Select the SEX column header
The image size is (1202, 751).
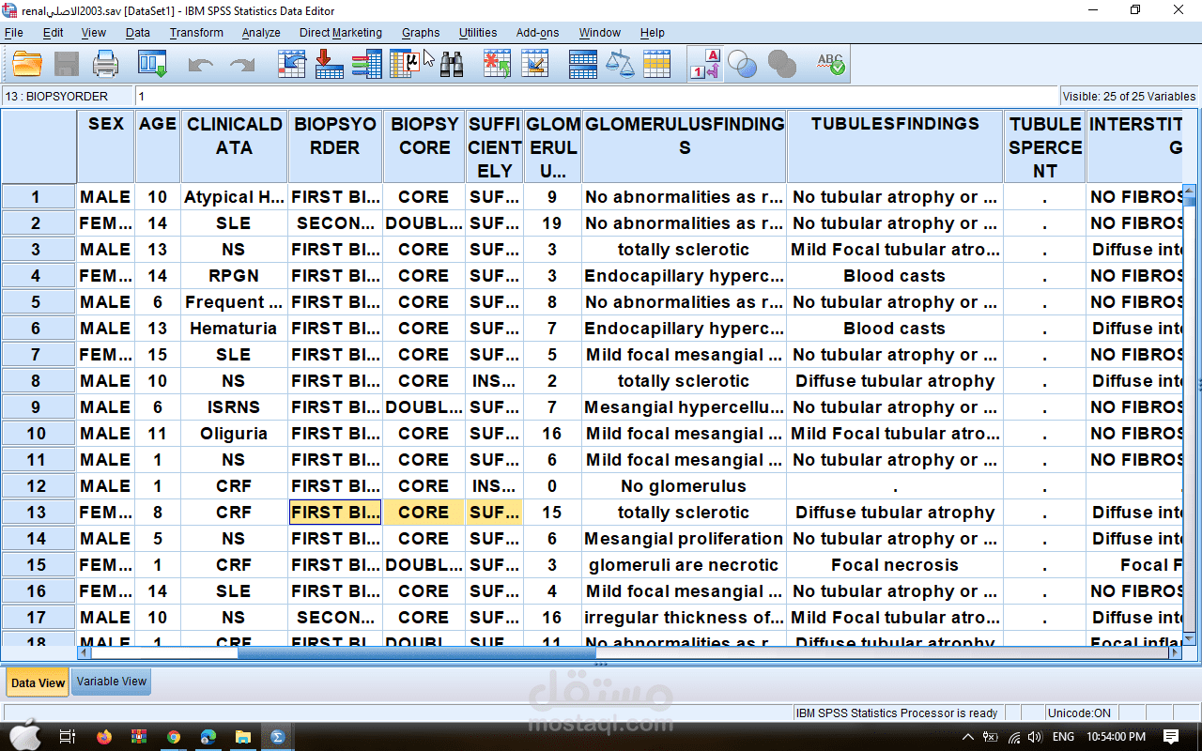(x=106, y=146)
